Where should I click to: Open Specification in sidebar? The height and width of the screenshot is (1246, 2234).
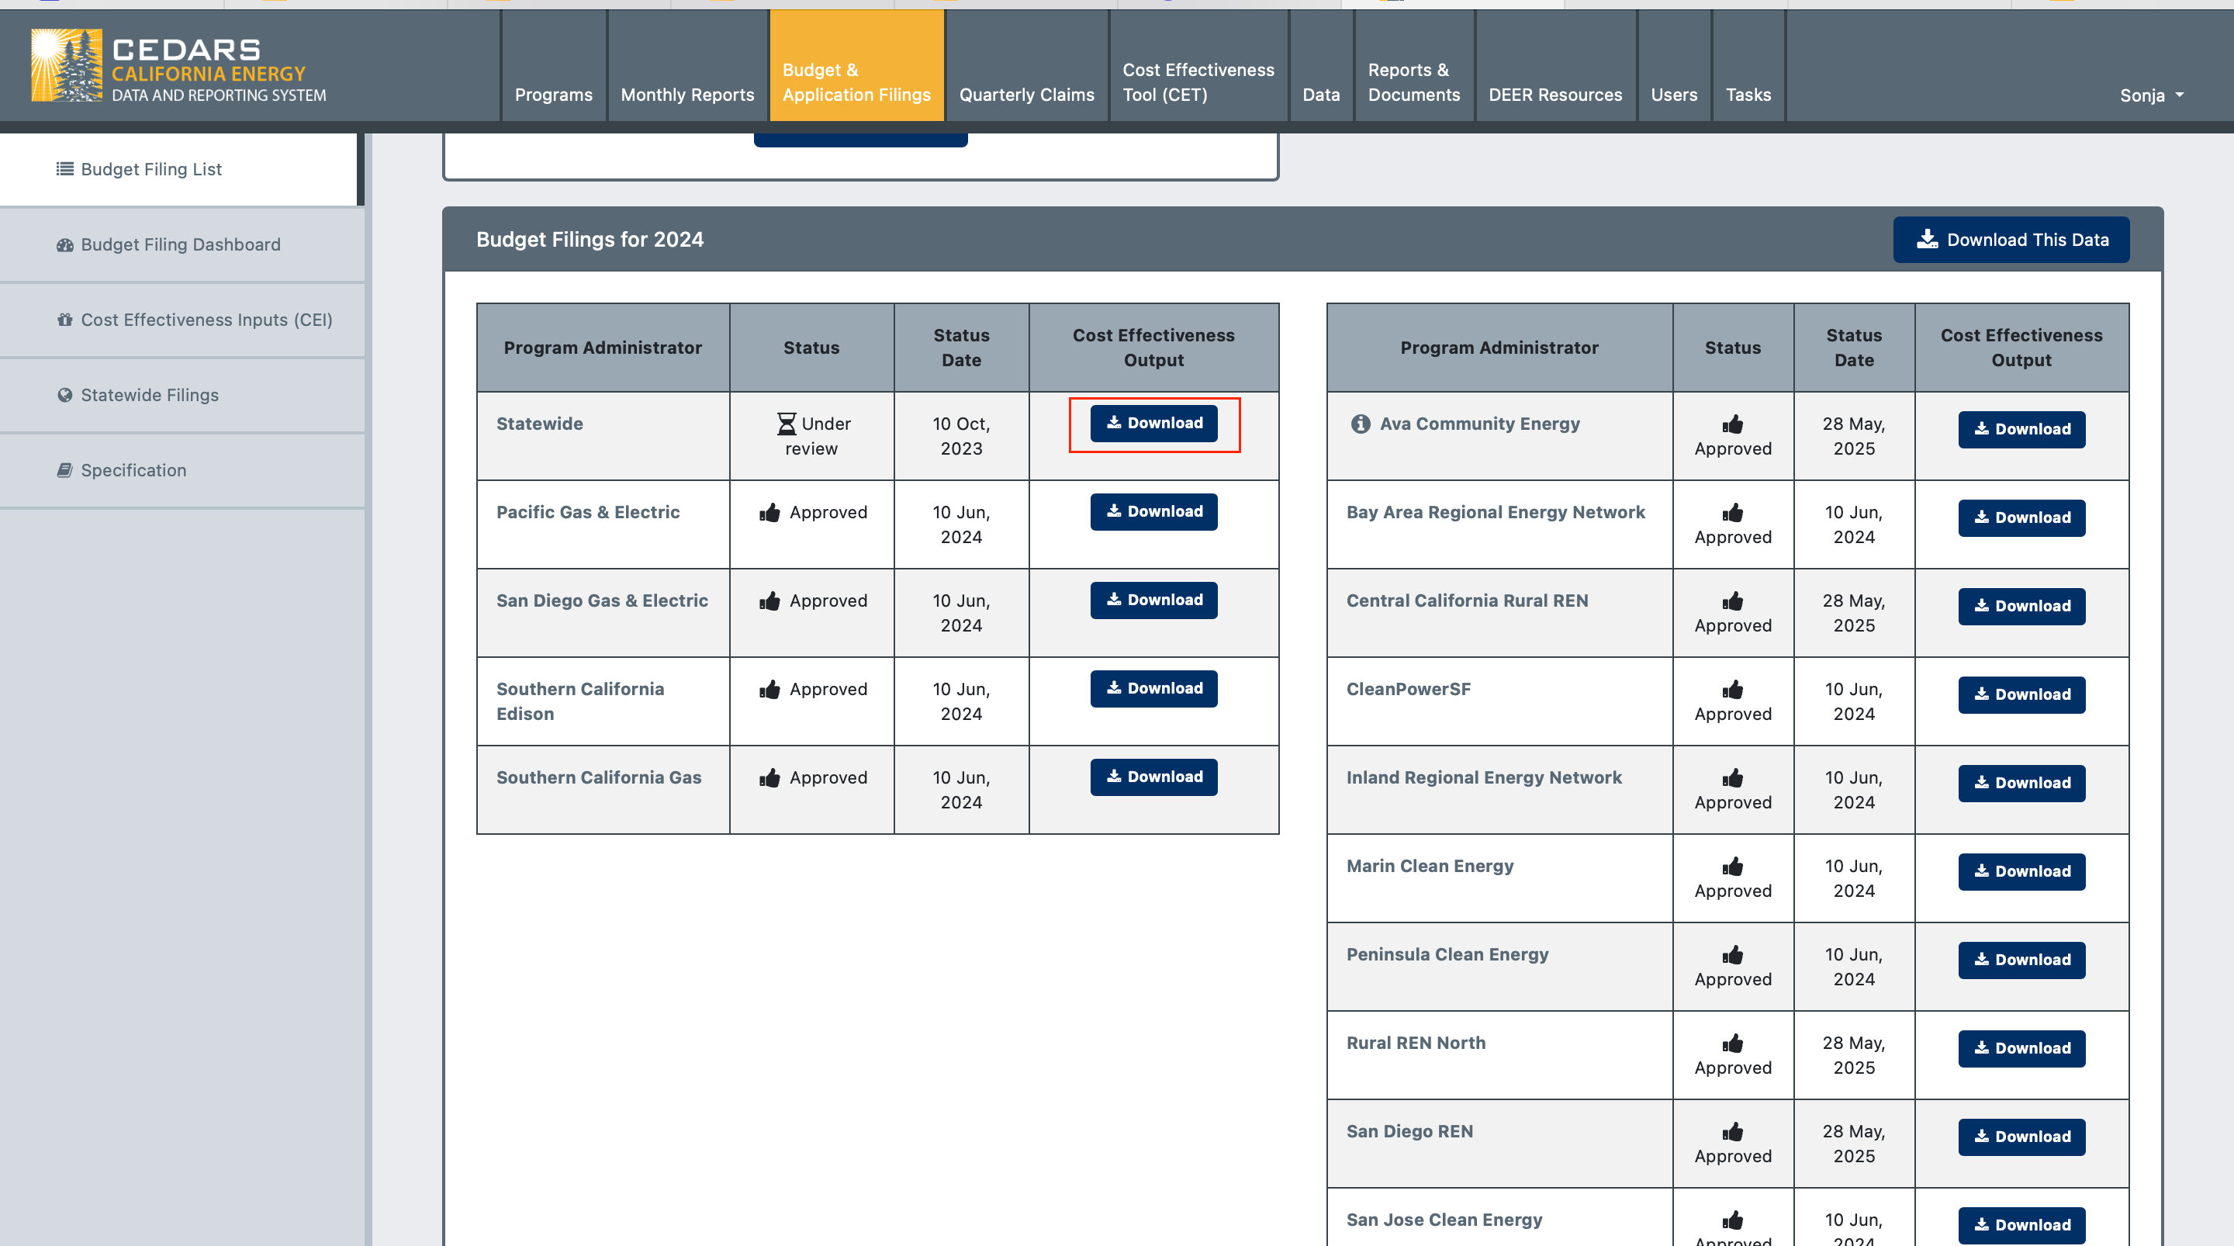click(182, 470)
